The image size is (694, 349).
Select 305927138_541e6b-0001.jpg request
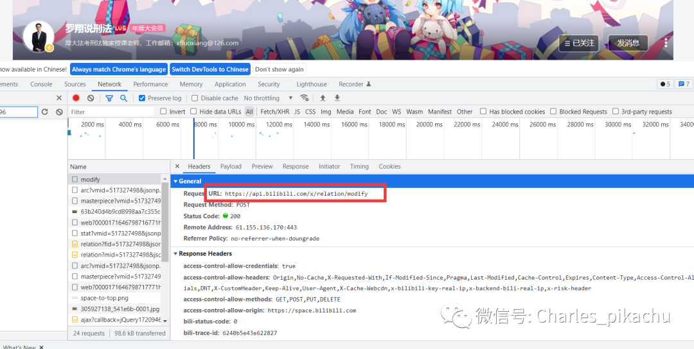(x=116, y=309)
